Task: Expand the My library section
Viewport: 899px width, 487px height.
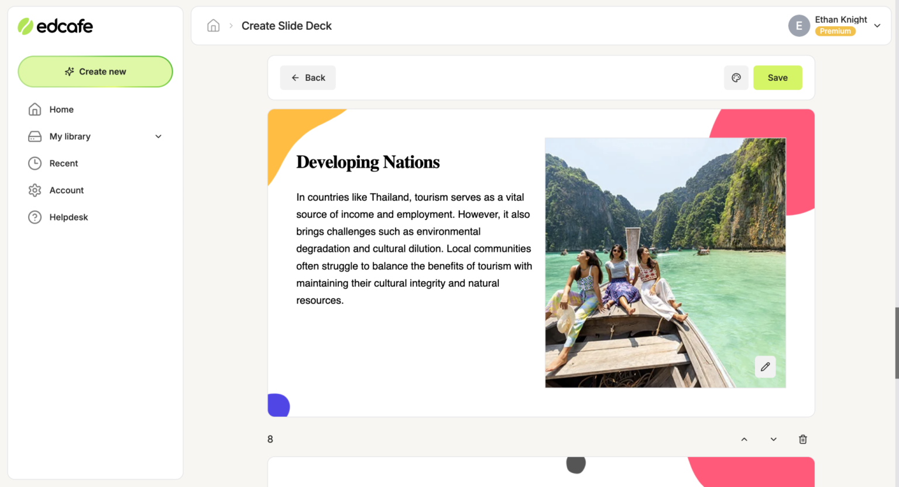Action: [x=158, y=136]
